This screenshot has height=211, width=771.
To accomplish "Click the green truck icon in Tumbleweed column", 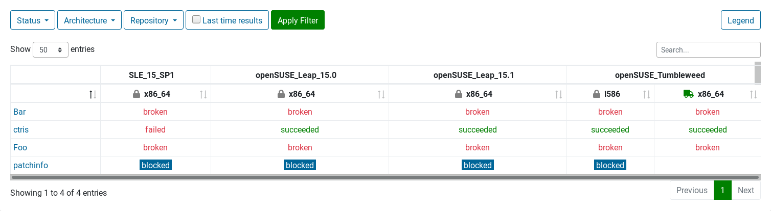I will 688,94.
